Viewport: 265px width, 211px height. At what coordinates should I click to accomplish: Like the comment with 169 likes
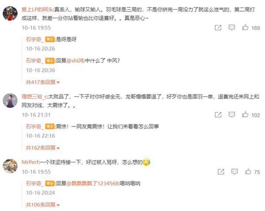click(x=245, y=27)
